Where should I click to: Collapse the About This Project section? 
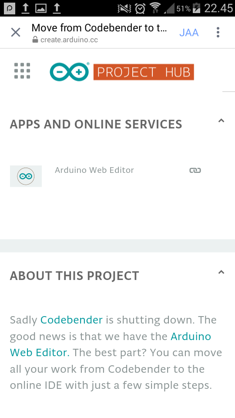221,272
